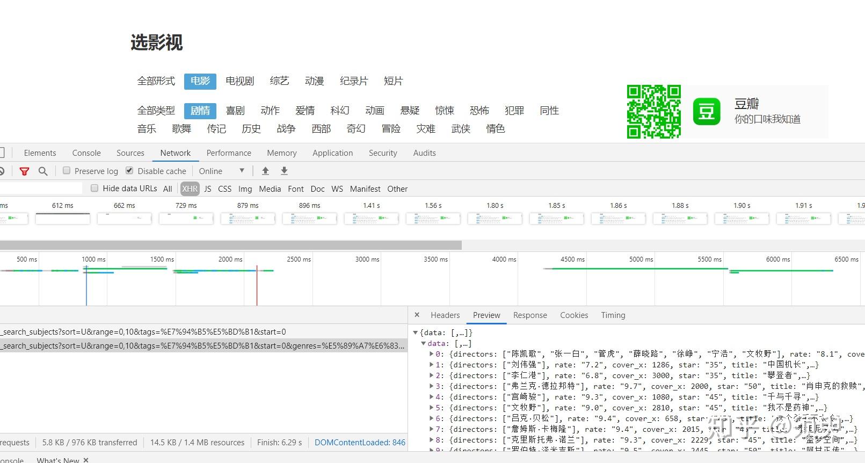The width and height of the screenshot is (865, 463).
Task: Toggle the red filter funnel icon
Action: click(24, 171)
